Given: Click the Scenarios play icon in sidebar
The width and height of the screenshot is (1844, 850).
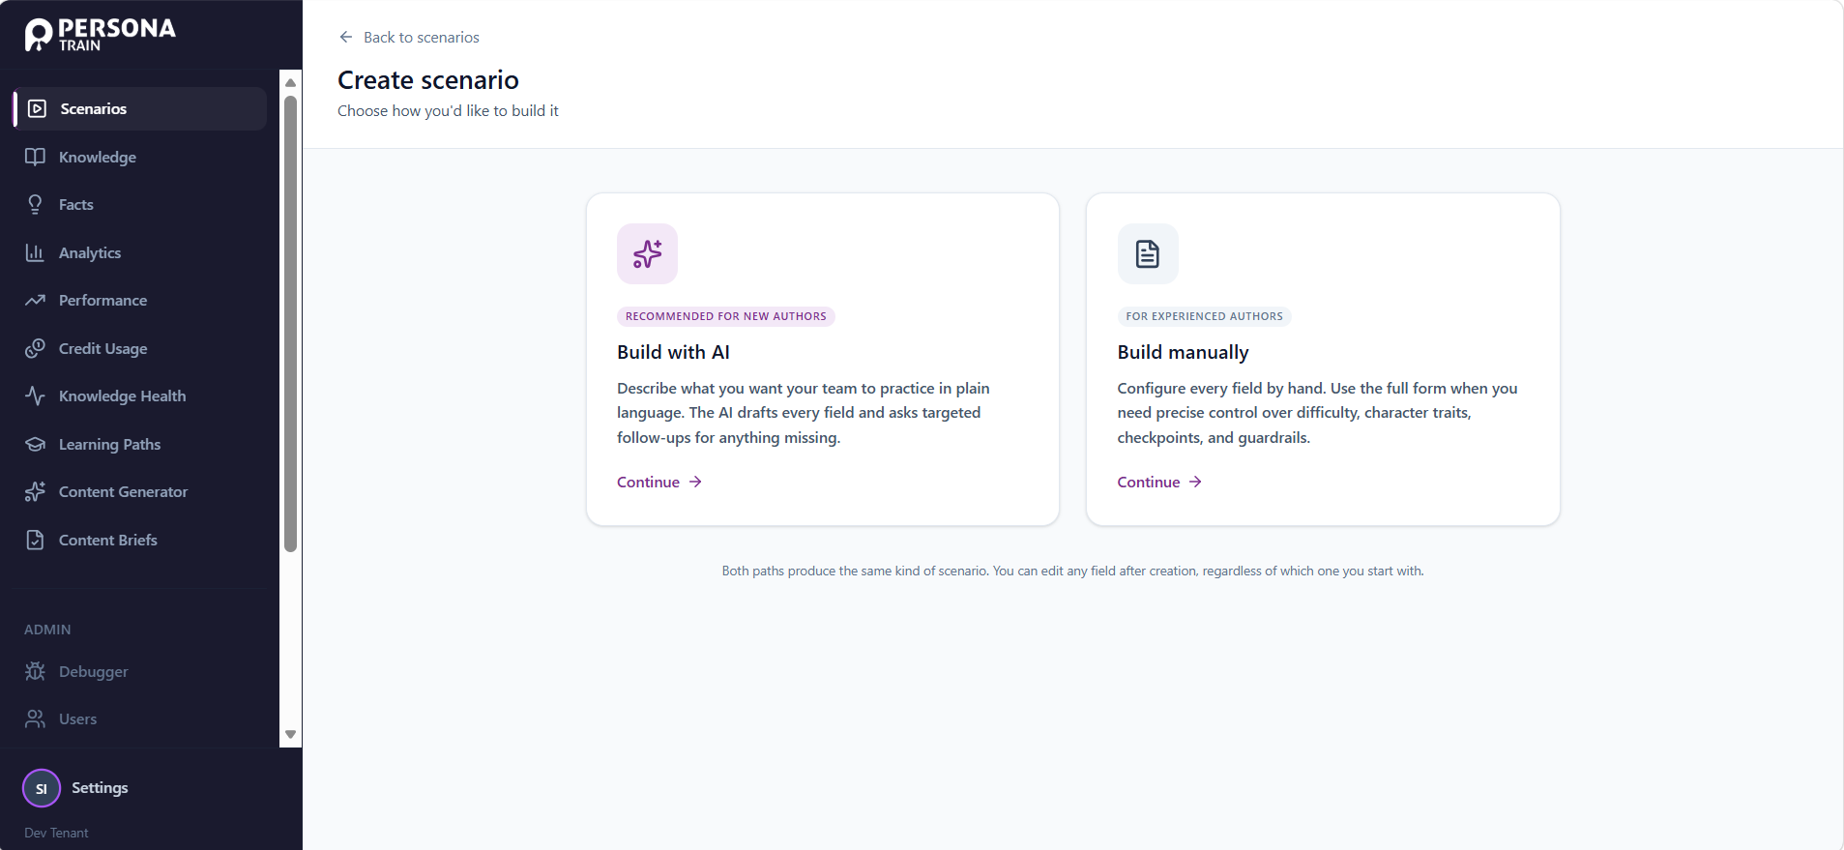Looking at the screenshot, I should 37,108.
